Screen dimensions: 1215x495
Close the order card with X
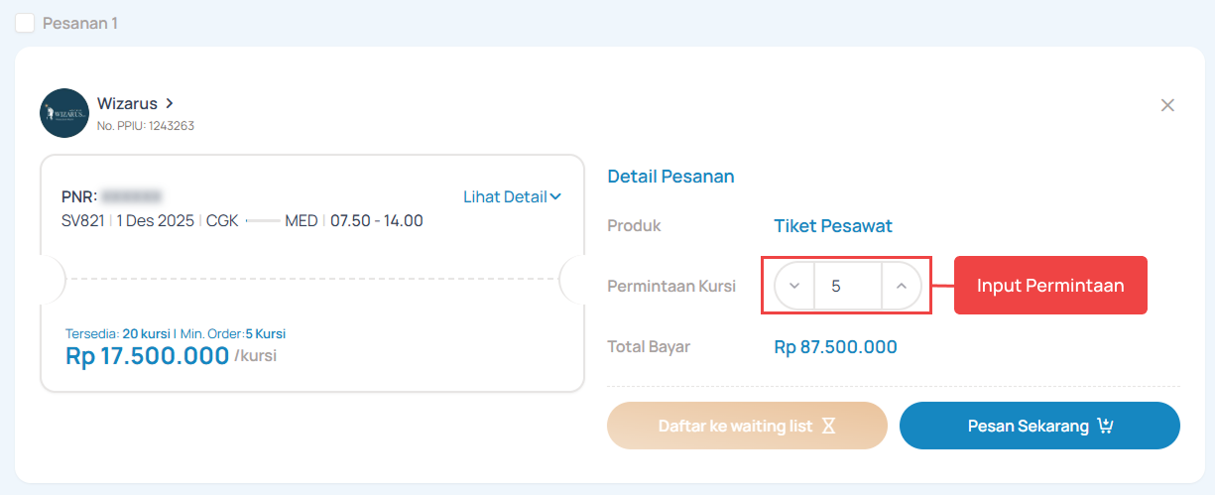tap(1167, 105)
